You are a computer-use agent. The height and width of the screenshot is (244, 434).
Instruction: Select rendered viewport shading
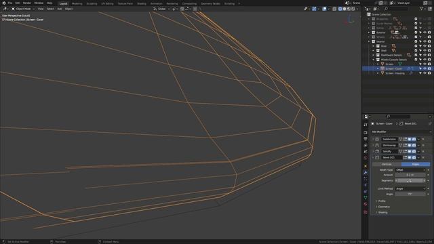pyautogui.click(x=353, y=9)
